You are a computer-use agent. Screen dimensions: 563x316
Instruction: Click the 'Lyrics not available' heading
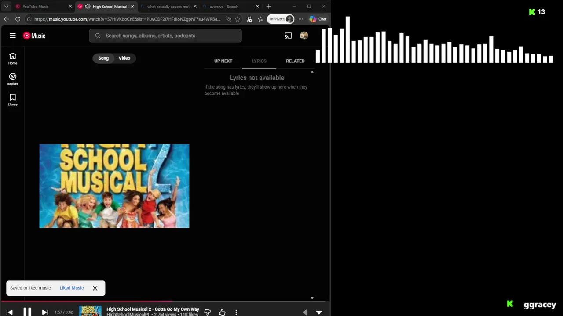257,78
